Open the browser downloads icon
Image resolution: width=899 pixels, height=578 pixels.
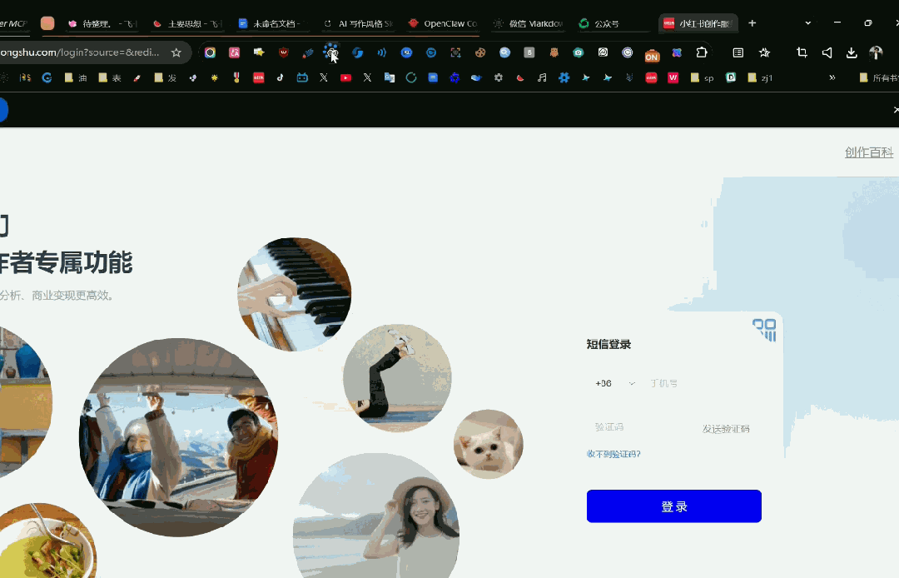pos(852,52)
